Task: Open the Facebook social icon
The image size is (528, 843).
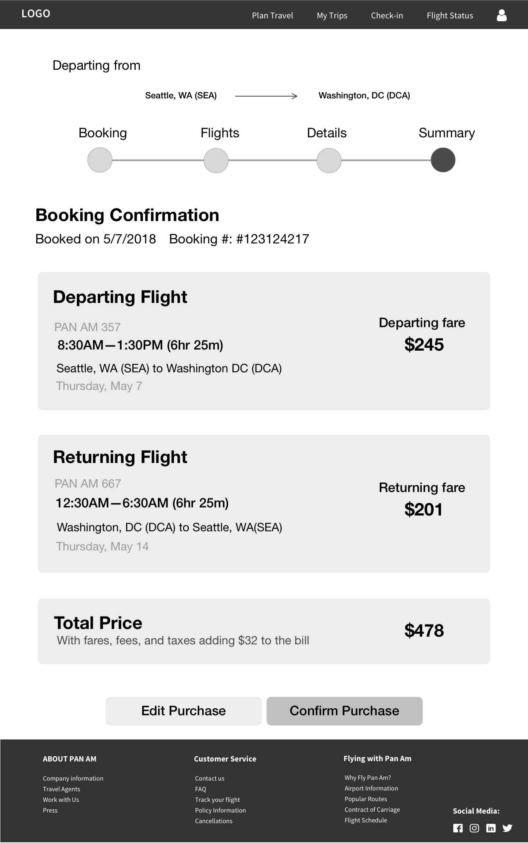Action: 458,828
